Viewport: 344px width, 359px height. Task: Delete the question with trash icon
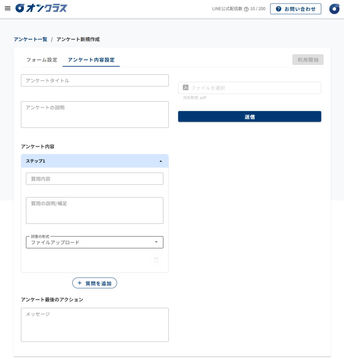pos(156,260)
